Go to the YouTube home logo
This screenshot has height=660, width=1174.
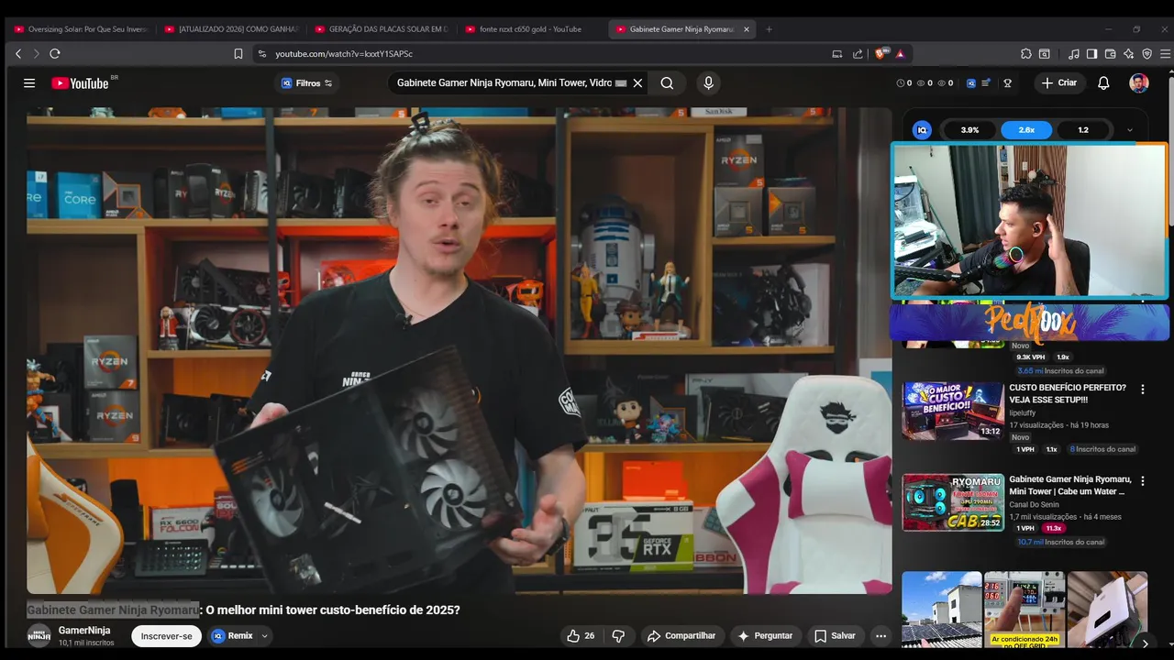point(80,83)
